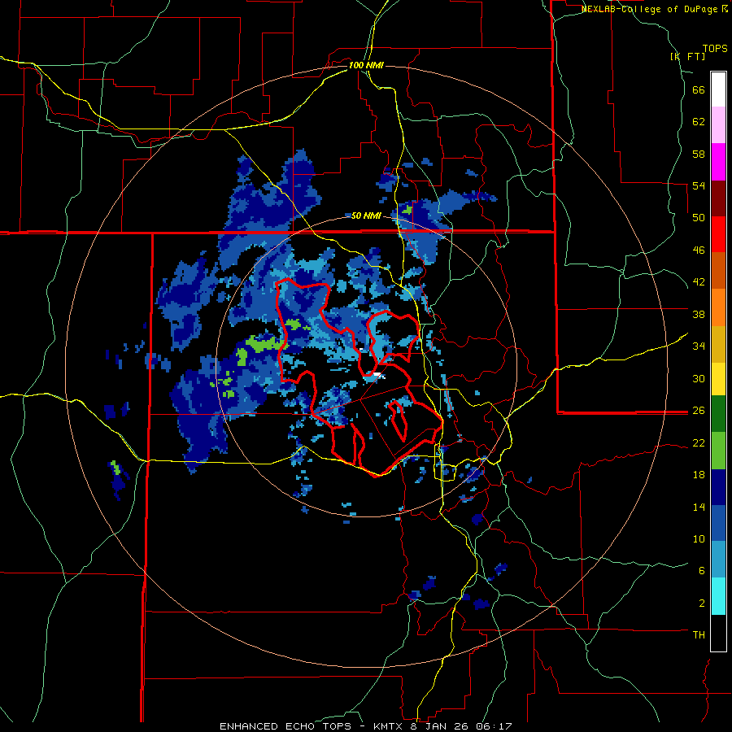Click the medium blue legend swatch

click(x=718, y=523)
